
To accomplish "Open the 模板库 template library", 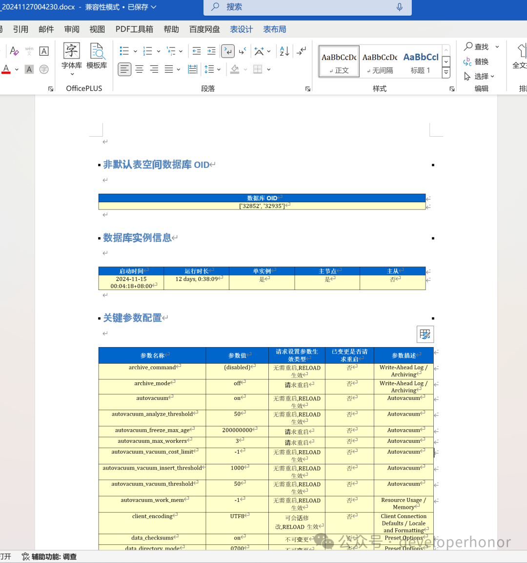I will click(97, 56).
